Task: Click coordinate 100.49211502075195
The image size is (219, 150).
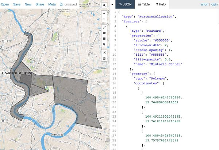Action: tap(163, 117)
